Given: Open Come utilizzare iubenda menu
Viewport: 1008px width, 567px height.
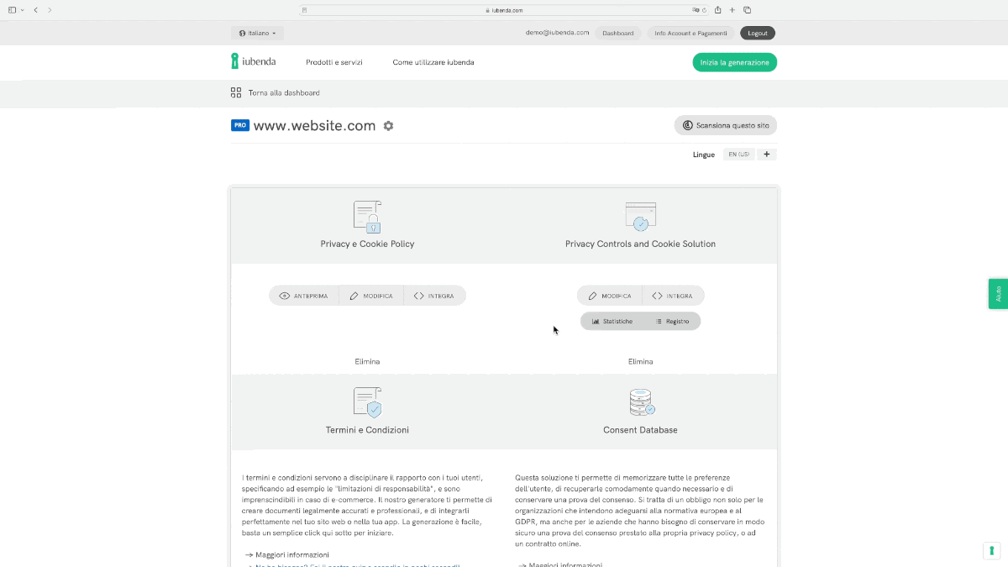Looking at the screenshot, I should tap(433, 62).
